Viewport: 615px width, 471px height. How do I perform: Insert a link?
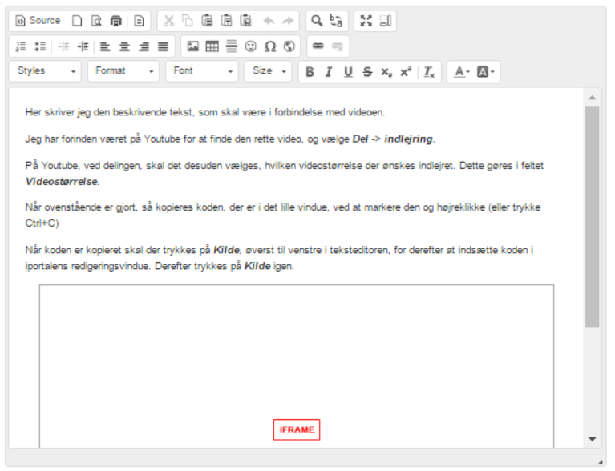pyautogui.click(x=318, y=46)
